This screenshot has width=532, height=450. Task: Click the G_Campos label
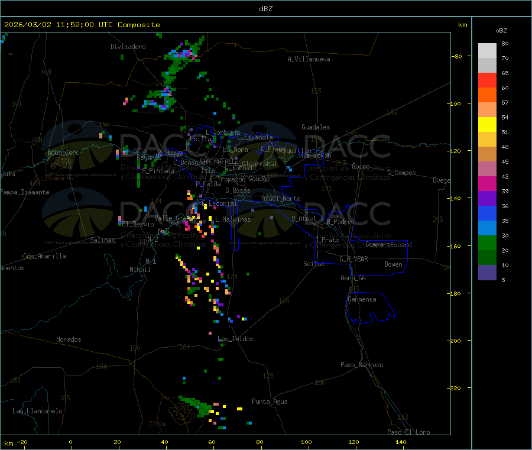[x=402, y=173]
